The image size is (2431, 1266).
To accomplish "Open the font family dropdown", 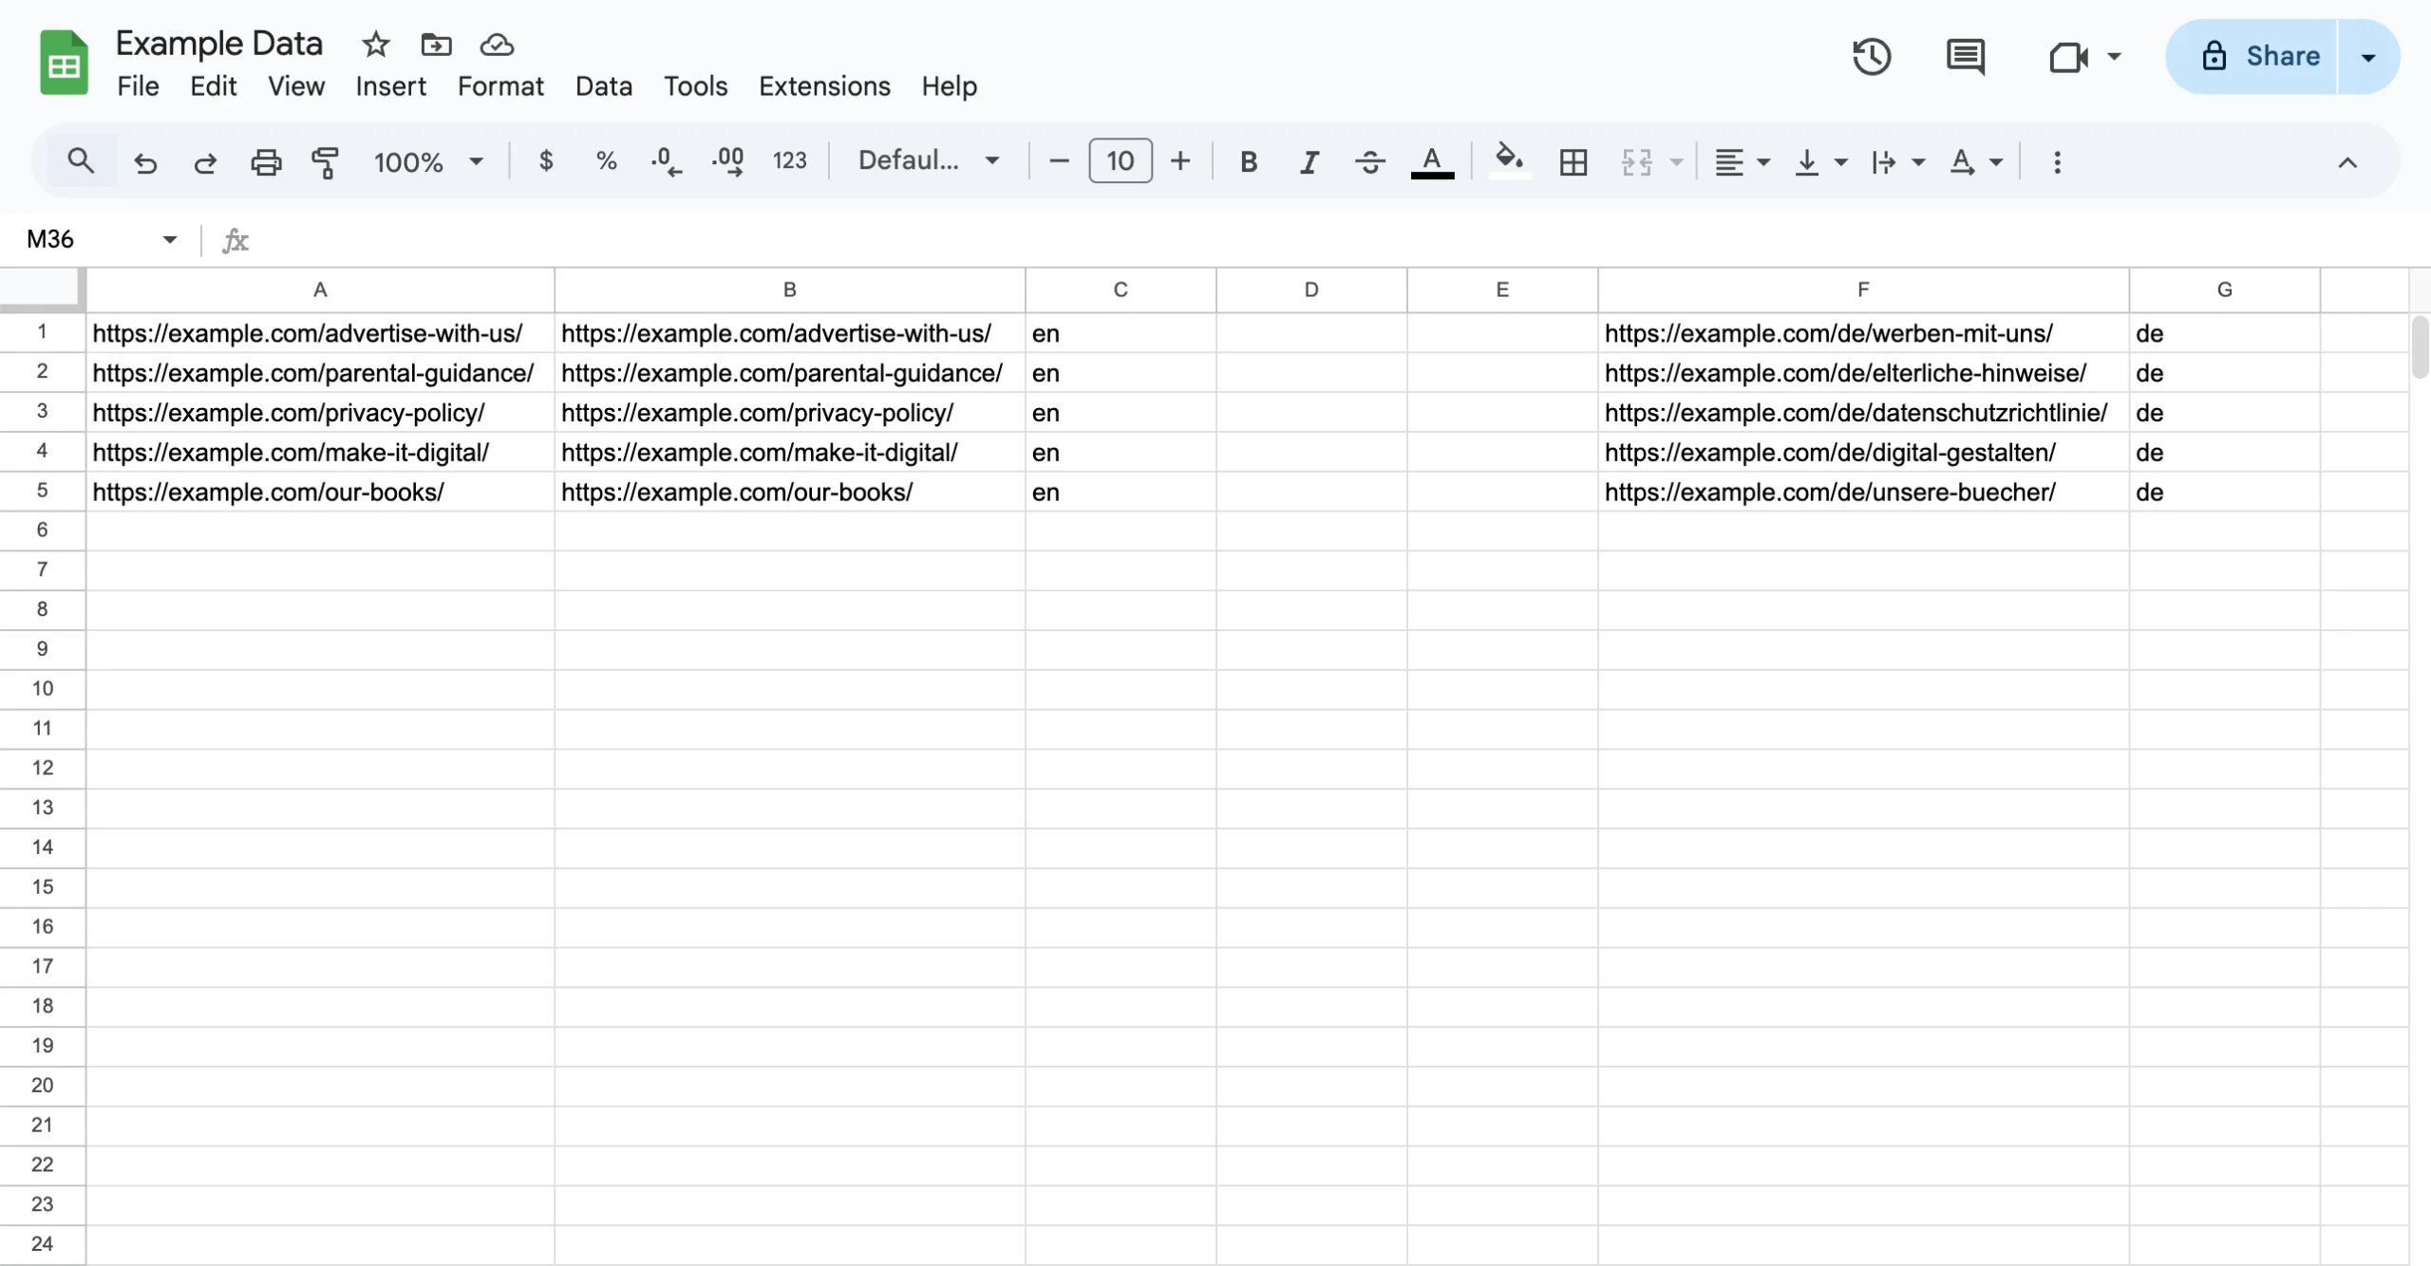I will pos(929,160).
